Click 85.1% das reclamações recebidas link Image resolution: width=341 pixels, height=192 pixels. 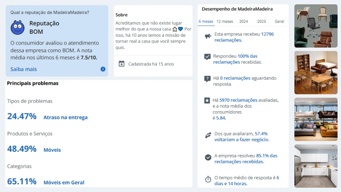(246, 159)
